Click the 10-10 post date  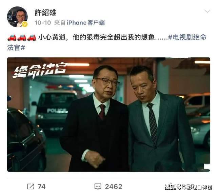tap(43, 23)
